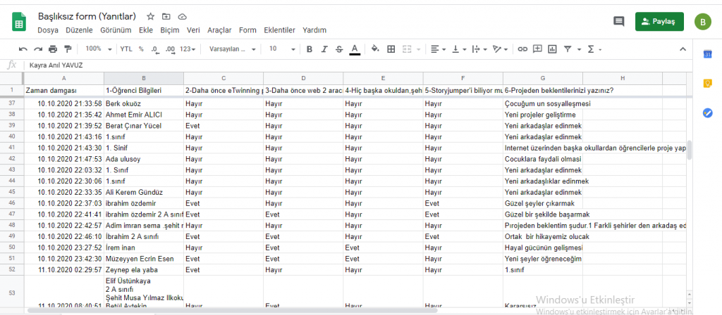Open the zoom 100% dropdown
722x315 pixels.
click(x=98, y=49)
